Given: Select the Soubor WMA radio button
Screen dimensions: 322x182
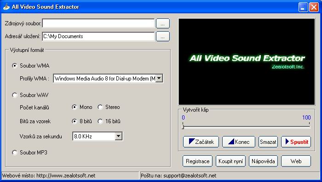Looking at the screenshot, I should 15,66.
